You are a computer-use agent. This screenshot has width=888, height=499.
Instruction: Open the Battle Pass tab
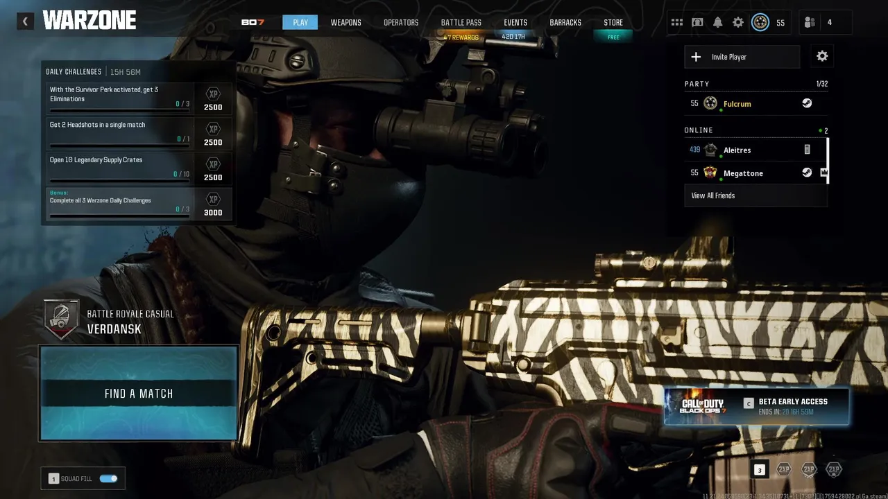click(x=461, y=22)
